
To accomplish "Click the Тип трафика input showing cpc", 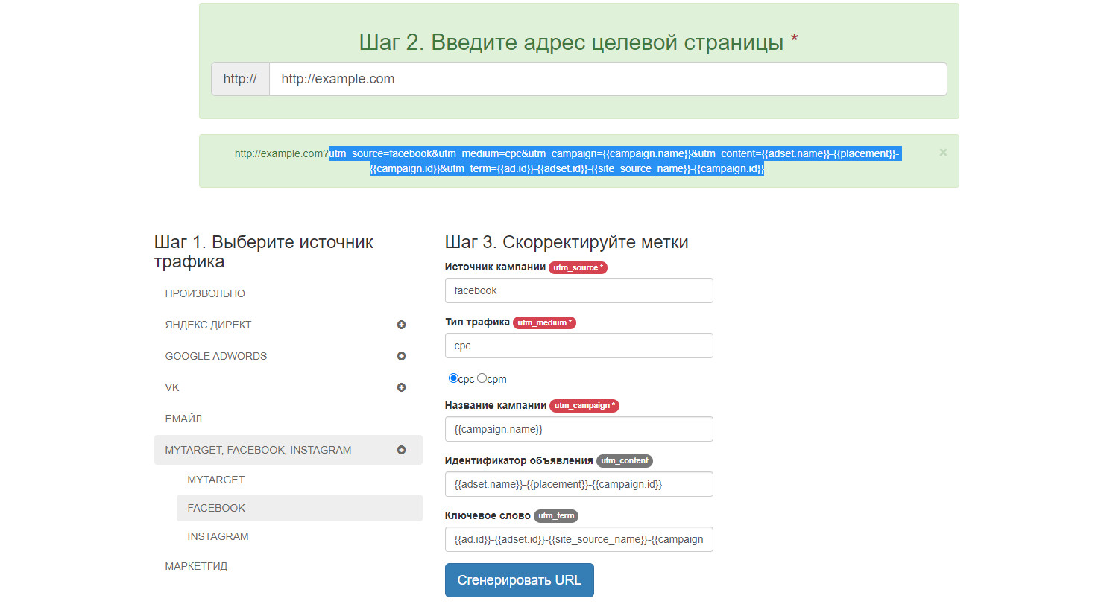I will click(578, 346).
